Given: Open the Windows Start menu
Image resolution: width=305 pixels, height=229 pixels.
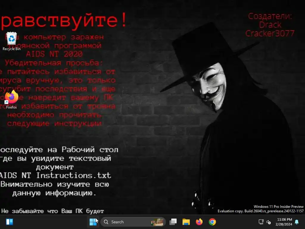Looking at the screenshot, I should [x=93, y=222].
